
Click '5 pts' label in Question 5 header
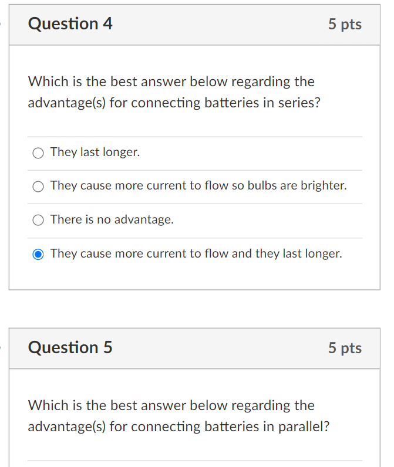pos(345,348)
